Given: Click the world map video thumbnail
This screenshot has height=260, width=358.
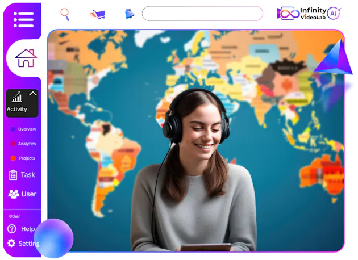Looking at the screenshot, I should [x=195, y=140].
